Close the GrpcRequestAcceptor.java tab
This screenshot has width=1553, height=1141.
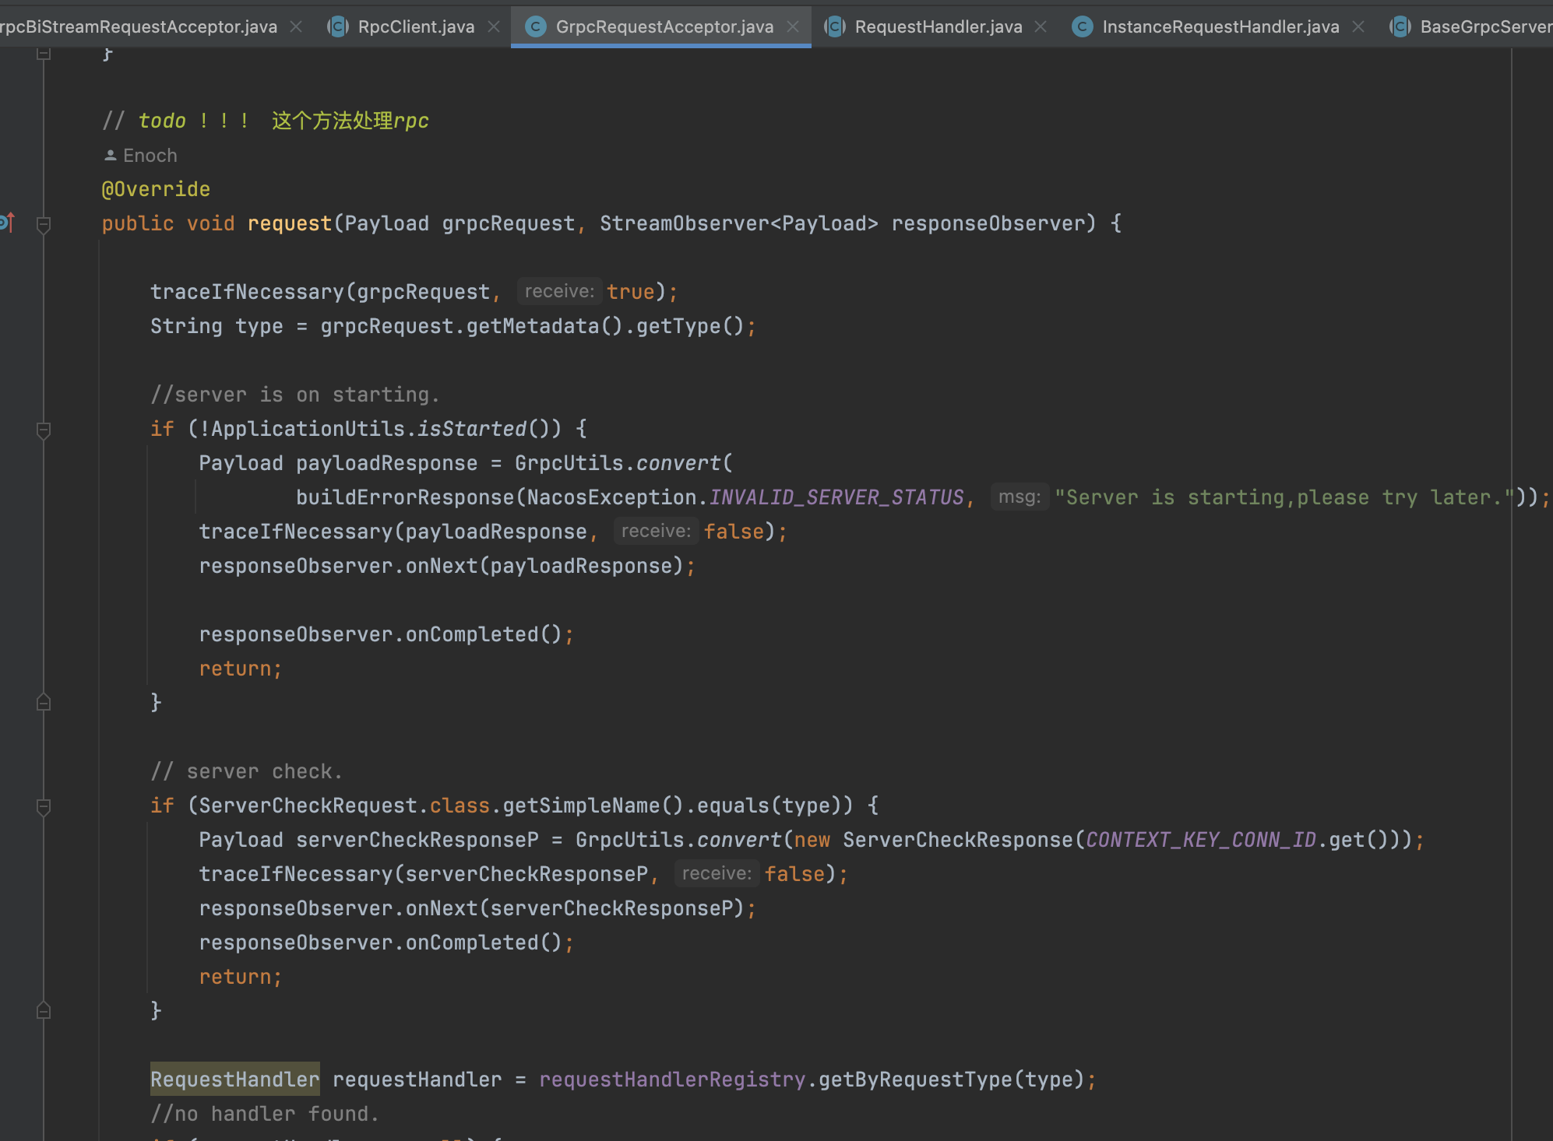pos(793,26)
